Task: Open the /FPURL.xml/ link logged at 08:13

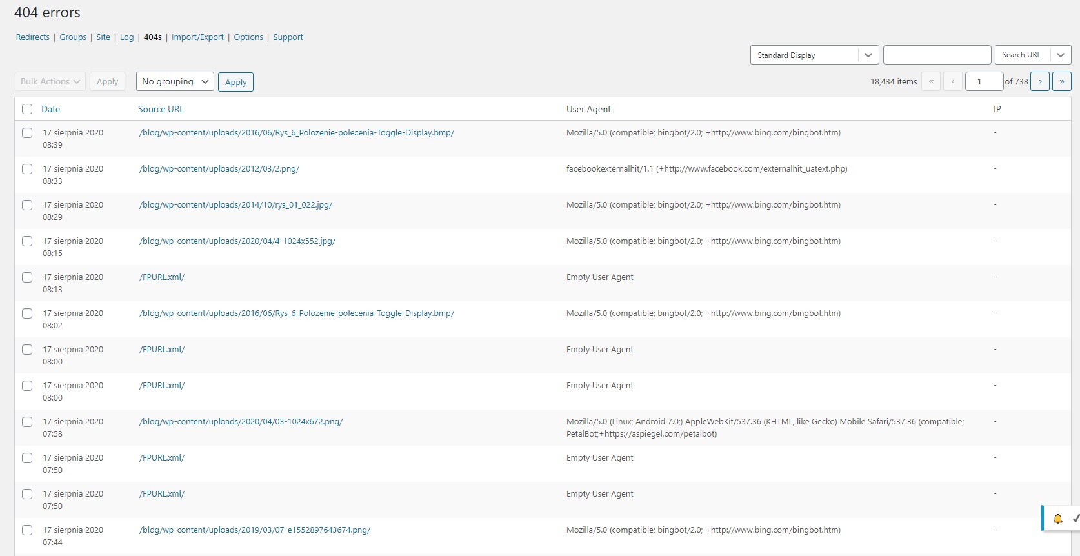Action: click(162, 277)
